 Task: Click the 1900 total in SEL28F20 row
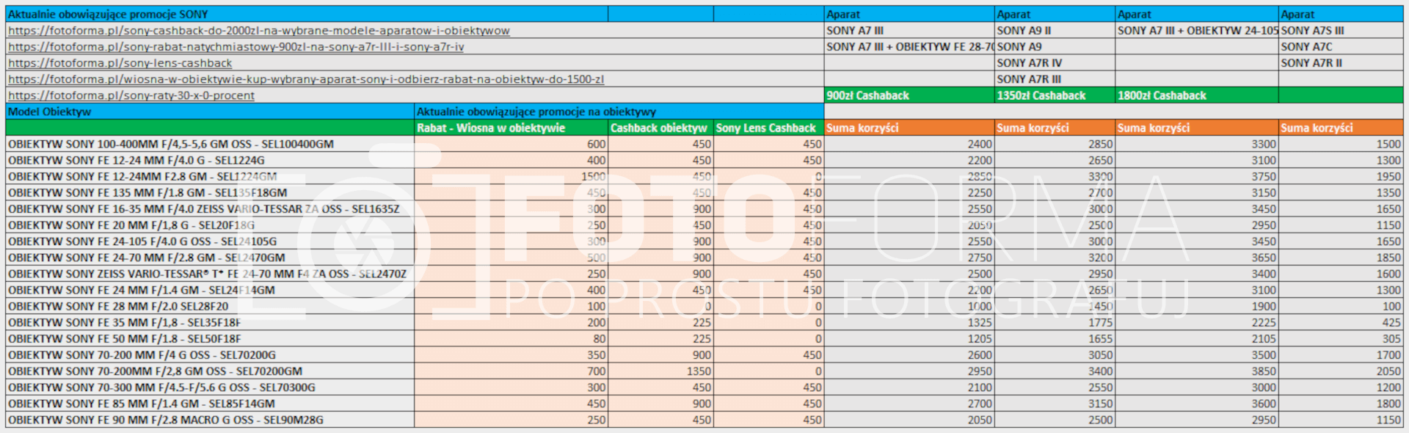pyautogui.click(x=1196, y=306)
